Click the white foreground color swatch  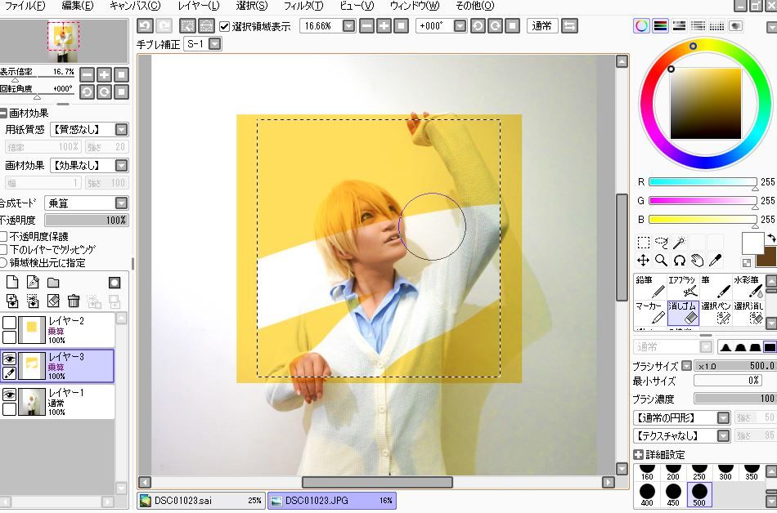coord(752,243)
